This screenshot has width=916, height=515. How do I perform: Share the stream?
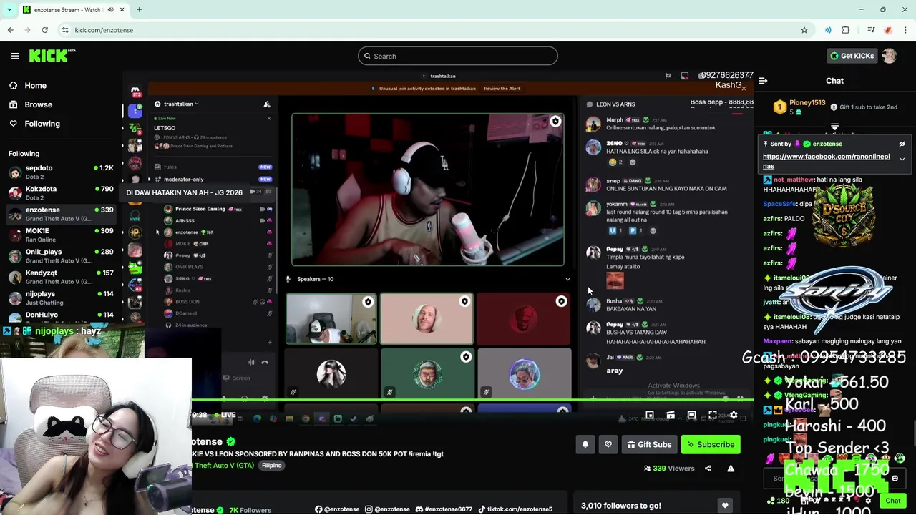pyautogui.click(x=708, y=469)
